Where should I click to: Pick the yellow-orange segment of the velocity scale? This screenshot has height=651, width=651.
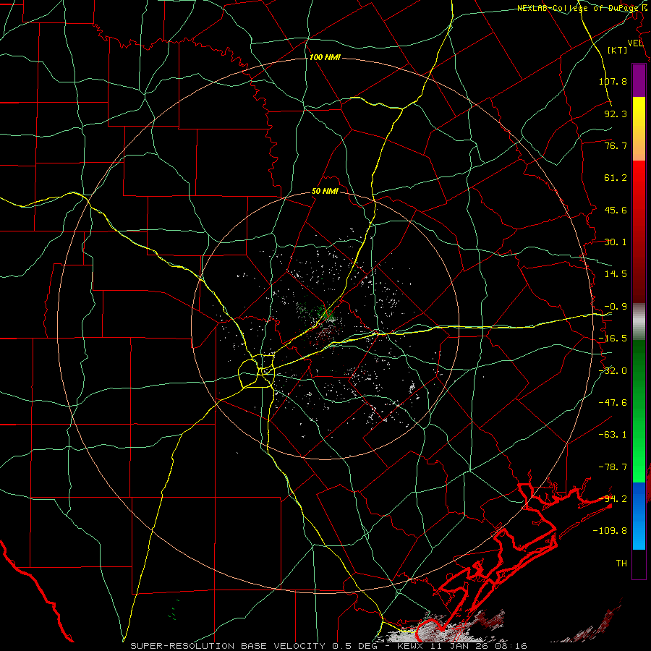(x=639, y=129)
